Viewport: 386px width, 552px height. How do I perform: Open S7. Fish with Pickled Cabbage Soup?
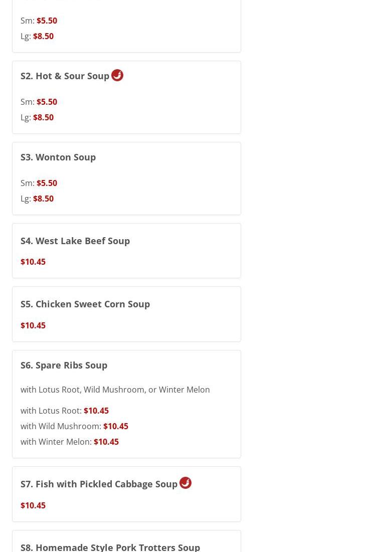99,484
